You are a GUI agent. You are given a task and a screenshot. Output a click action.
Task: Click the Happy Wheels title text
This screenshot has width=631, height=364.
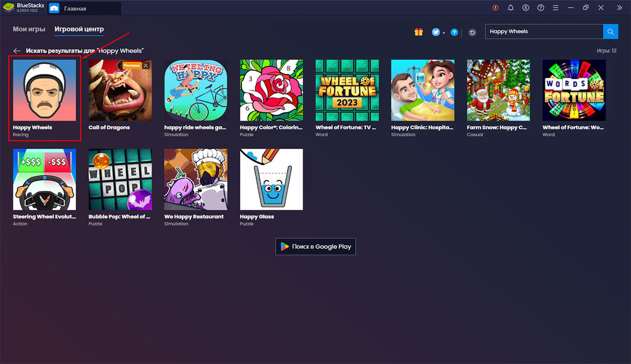pyautogui.click(x=33, y=127)
